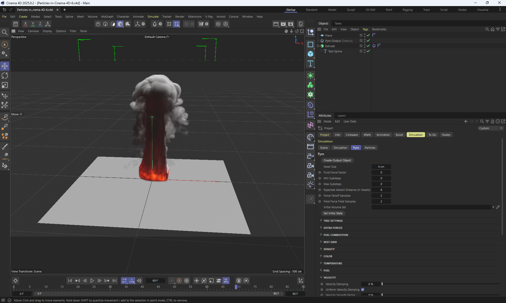
Task: Click the Cube primitive icon
Action: coord(310,54)
